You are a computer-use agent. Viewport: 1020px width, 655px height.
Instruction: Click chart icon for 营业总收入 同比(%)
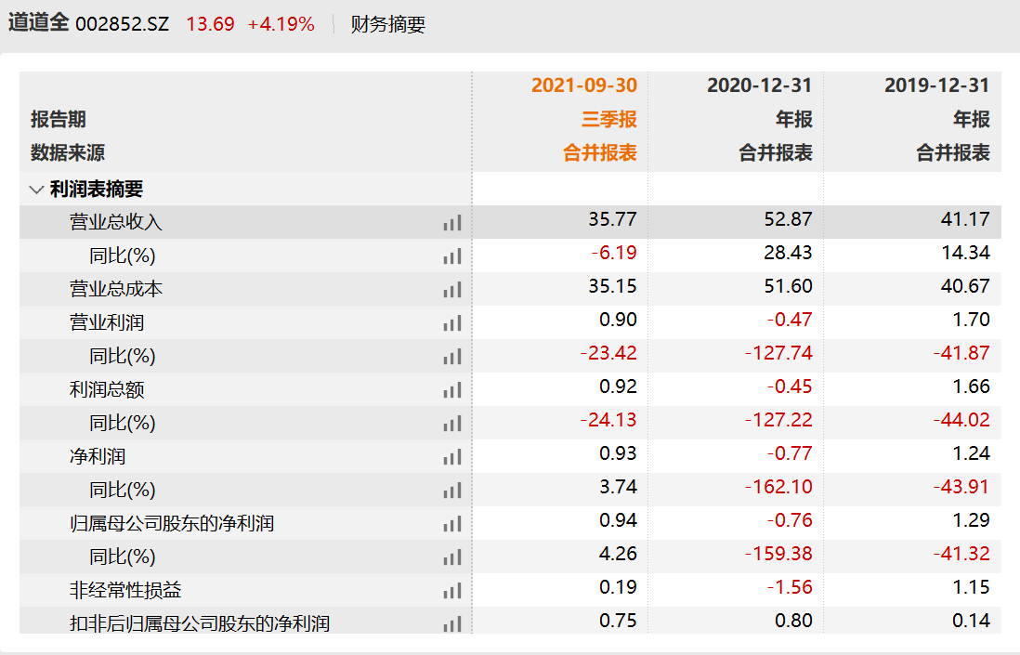click(x=452, y=256)
